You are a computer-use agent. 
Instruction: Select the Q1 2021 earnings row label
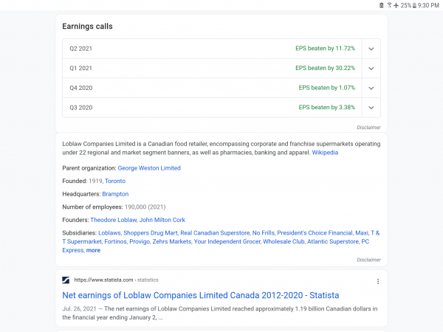[80, 69]
